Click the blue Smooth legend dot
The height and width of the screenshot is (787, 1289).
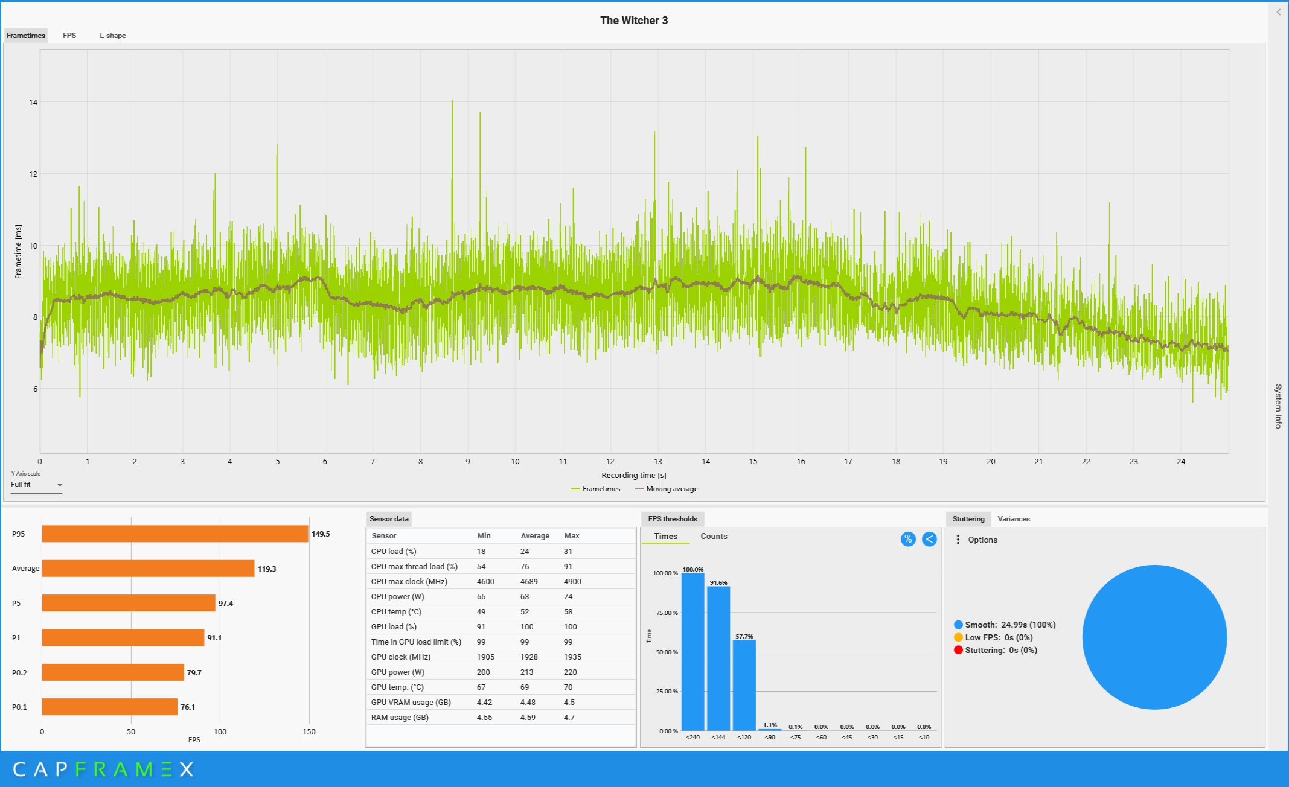click(958, 625)
